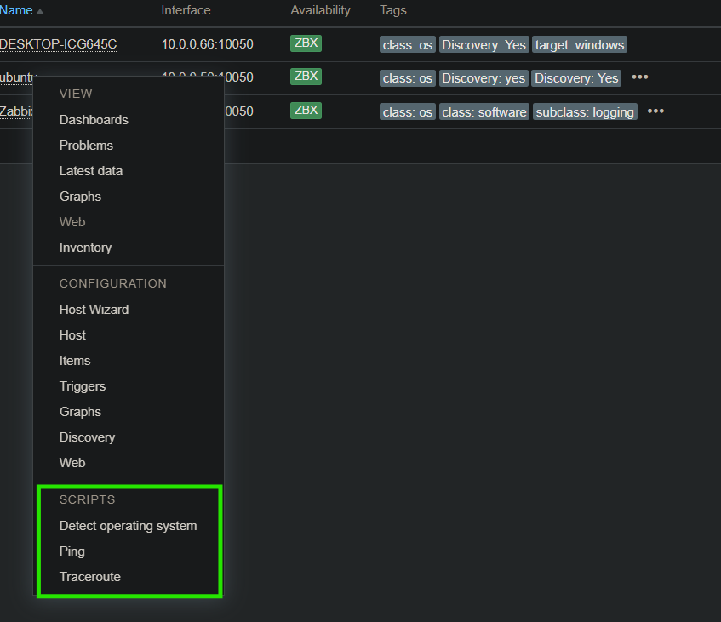This screenshot has height=622, width=721.
Task: Open Discovery under Configuration
Action: (x=87, y=437)
